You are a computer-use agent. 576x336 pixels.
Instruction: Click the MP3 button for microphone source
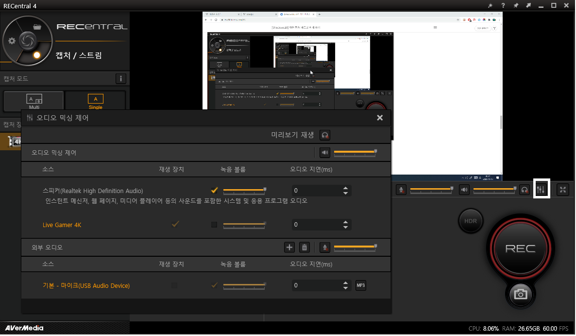361,285
